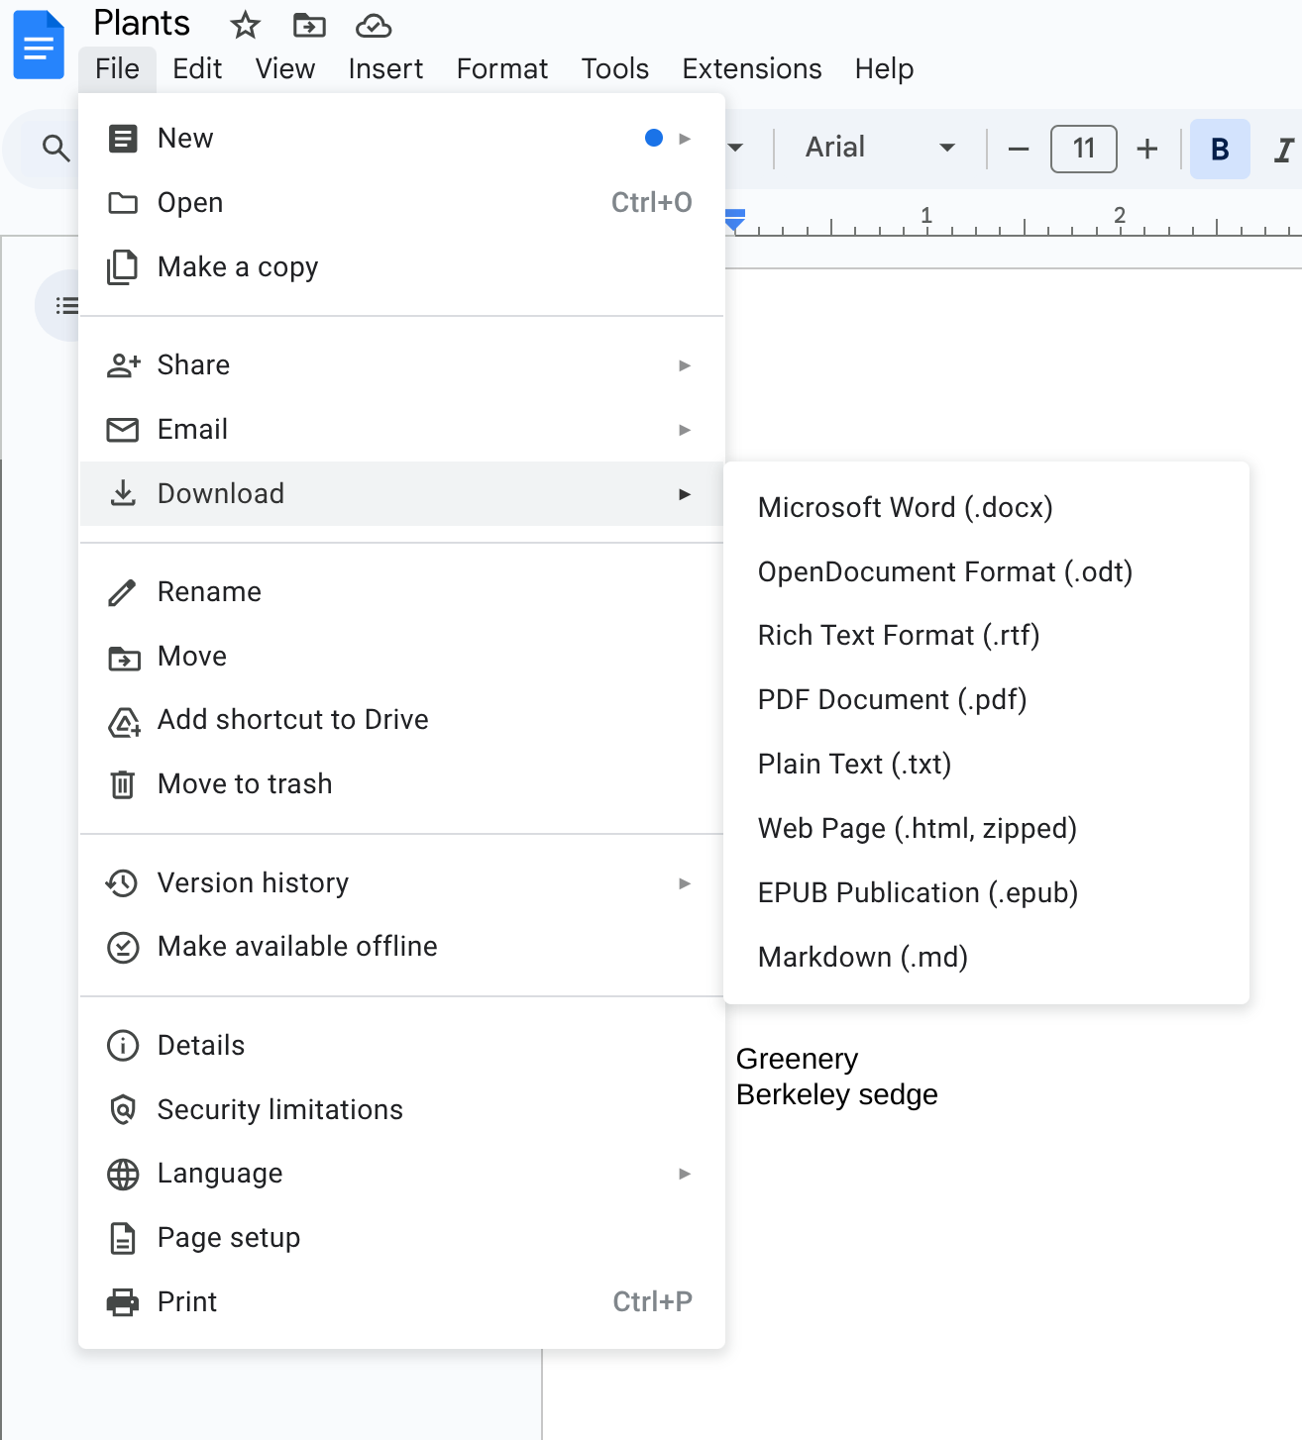
Task: Open the Arial font dropdown
Action: click(x=880, y=148)
